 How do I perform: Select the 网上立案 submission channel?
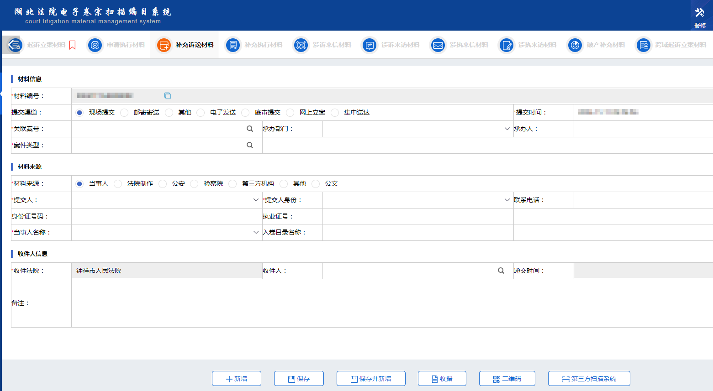(x=290, y=113)
